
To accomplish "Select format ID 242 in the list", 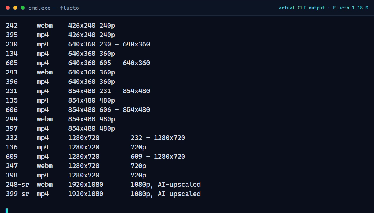I will point(12,26).
